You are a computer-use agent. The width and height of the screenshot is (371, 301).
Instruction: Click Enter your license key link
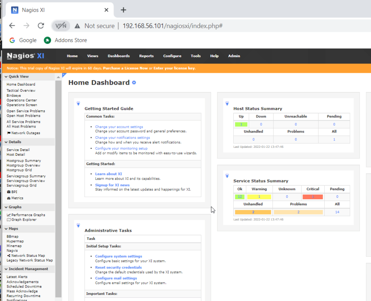click(x=174, y=68)
